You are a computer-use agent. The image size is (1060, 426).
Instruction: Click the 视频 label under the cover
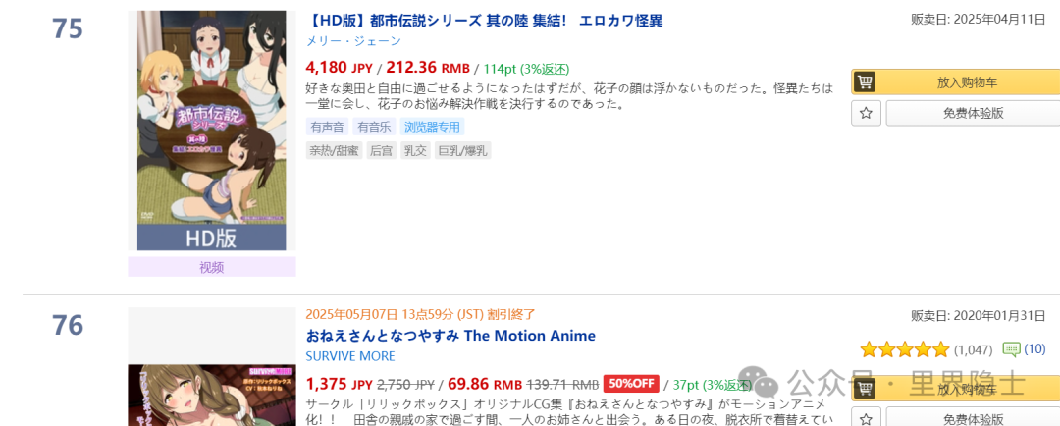tap(211, 267)
